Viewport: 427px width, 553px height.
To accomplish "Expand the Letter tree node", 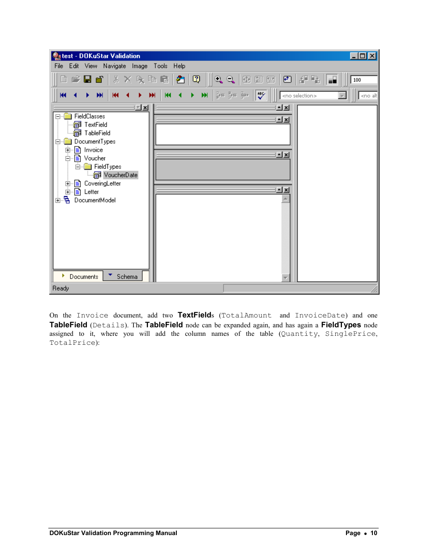I will tap(68, 192).
